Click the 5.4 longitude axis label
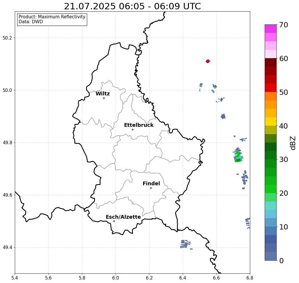Viewport: 299px width, 283px height. click(x=15, y=278)
